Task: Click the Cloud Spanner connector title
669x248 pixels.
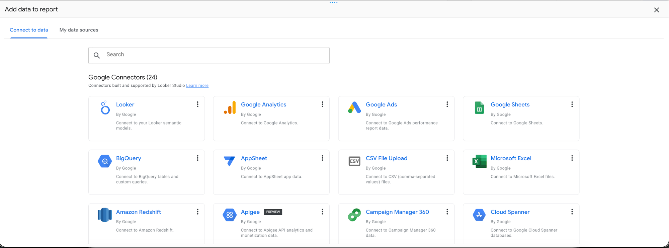Action: [x=510, y=212]
